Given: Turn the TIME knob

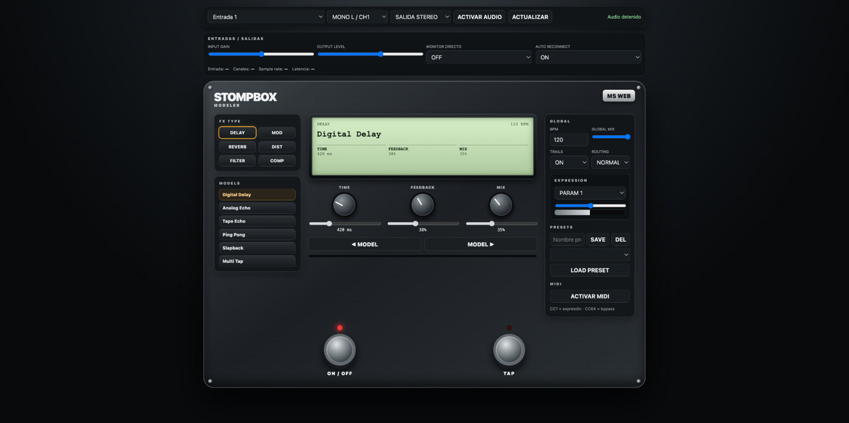Looking at the screenshot, I should point(344,205).
